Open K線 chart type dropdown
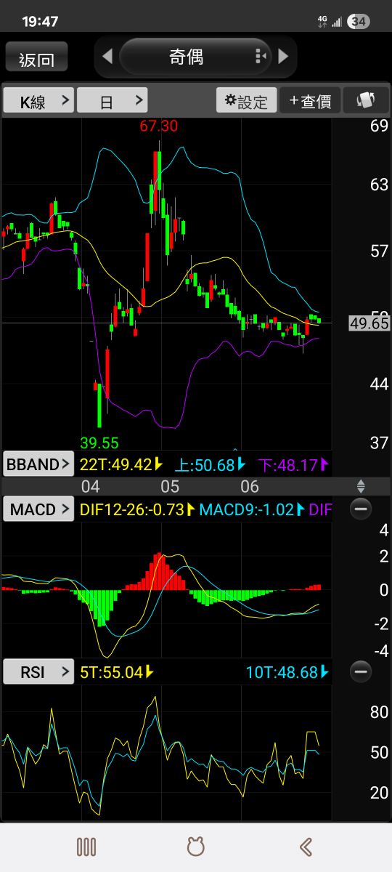The width and height of the screenshot is (392, 872). tap(38, 101)
